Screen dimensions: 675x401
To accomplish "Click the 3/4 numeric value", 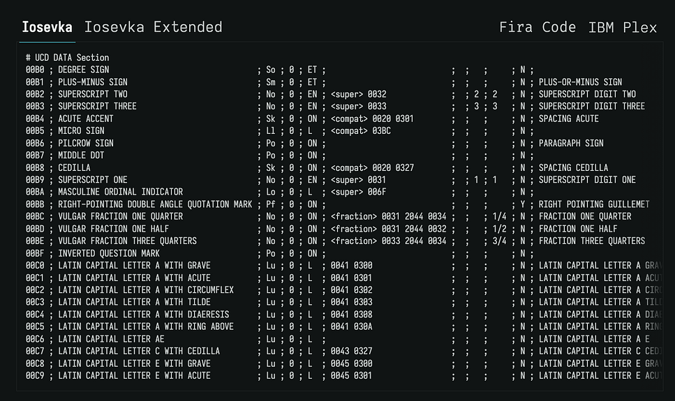I will [498, 241].
